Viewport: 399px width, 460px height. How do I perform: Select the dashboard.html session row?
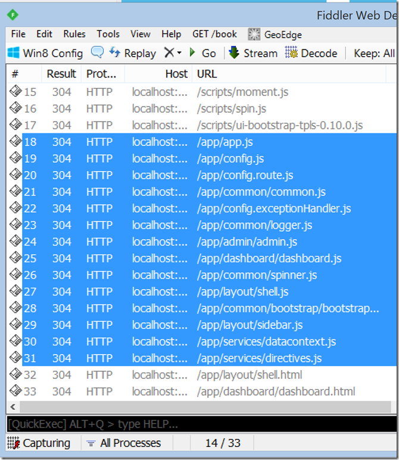pyautogui.click(x=202, y=391)
